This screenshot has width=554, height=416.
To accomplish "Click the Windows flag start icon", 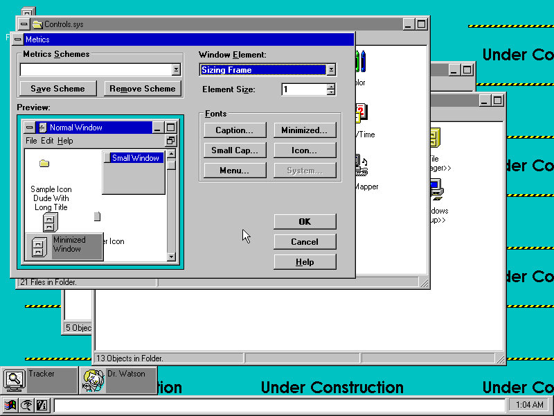I will [10, 406].
